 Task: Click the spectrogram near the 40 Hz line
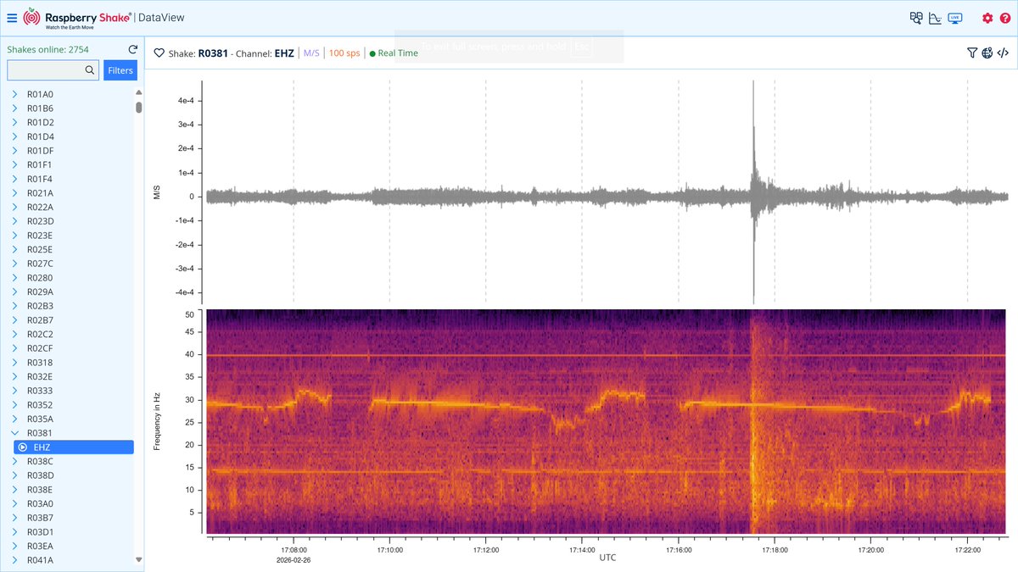[x=607, y=355]
